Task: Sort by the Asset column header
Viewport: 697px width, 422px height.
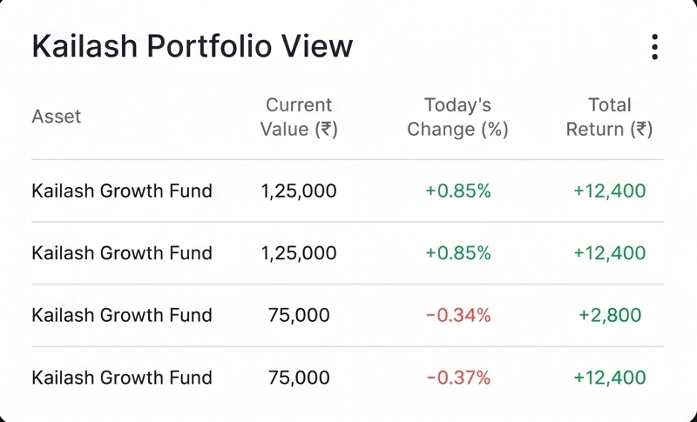Action: coord(57,117)
